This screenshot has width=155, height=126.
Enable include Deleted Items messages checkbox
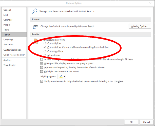coord(42,59)
